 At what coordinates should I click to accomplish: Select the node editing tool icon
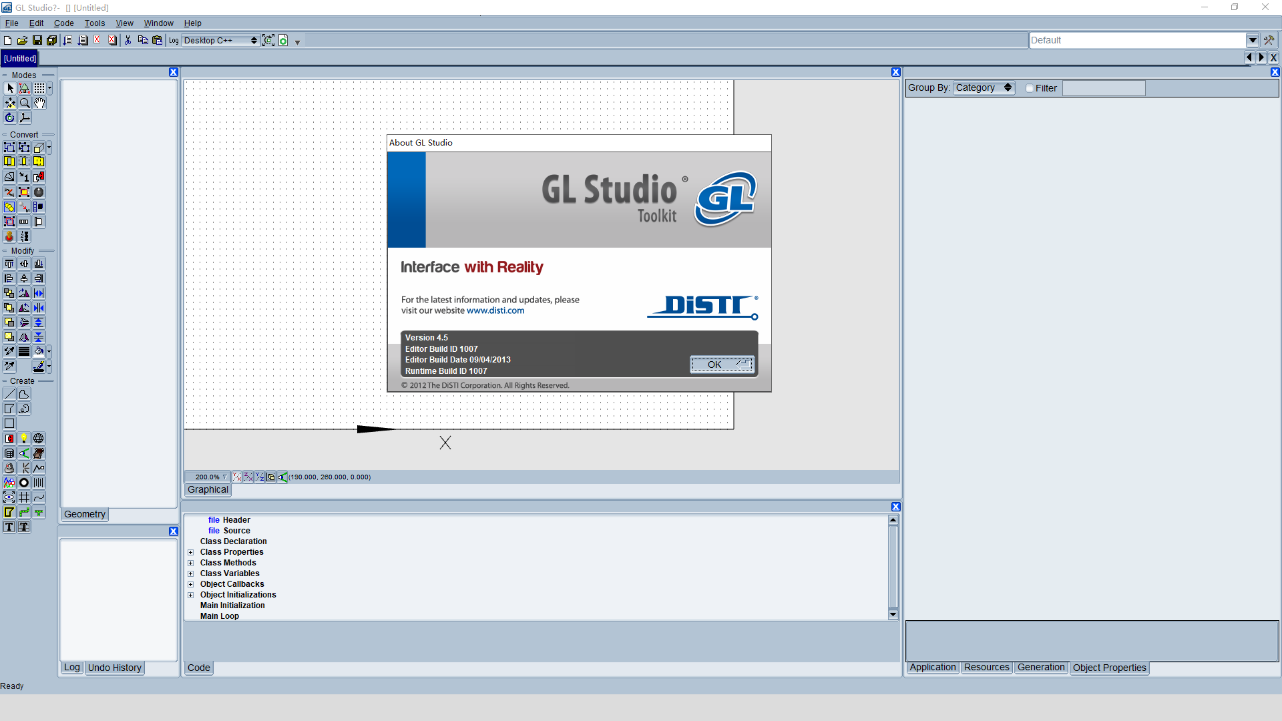coord(24,87)
